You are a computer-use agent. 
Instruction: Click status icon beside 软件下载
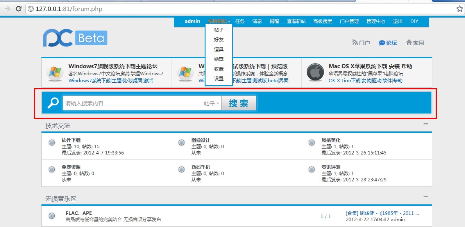click(52, 143)
